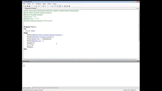This screenshot has height=91, width=162.
Task: Open the editor tab list dropdown
Action: (x=137, y=8)
